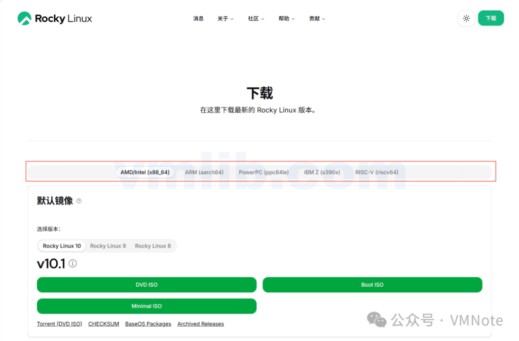The image size is (519, 341).
Task: Select the AMD/Intel (x86_64) architecture tab
Action: coord(144,172)
